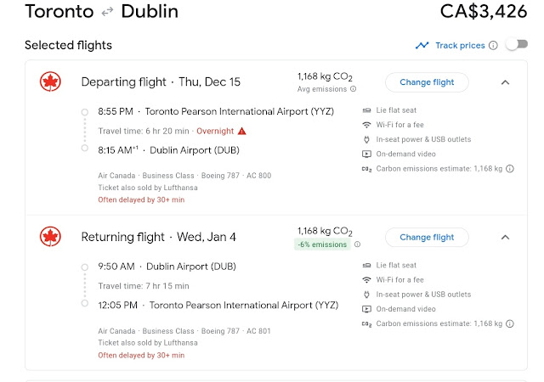Open Track prices info icon
The height and width of the screenshot is (382, 544).
[x=494, y=46]
